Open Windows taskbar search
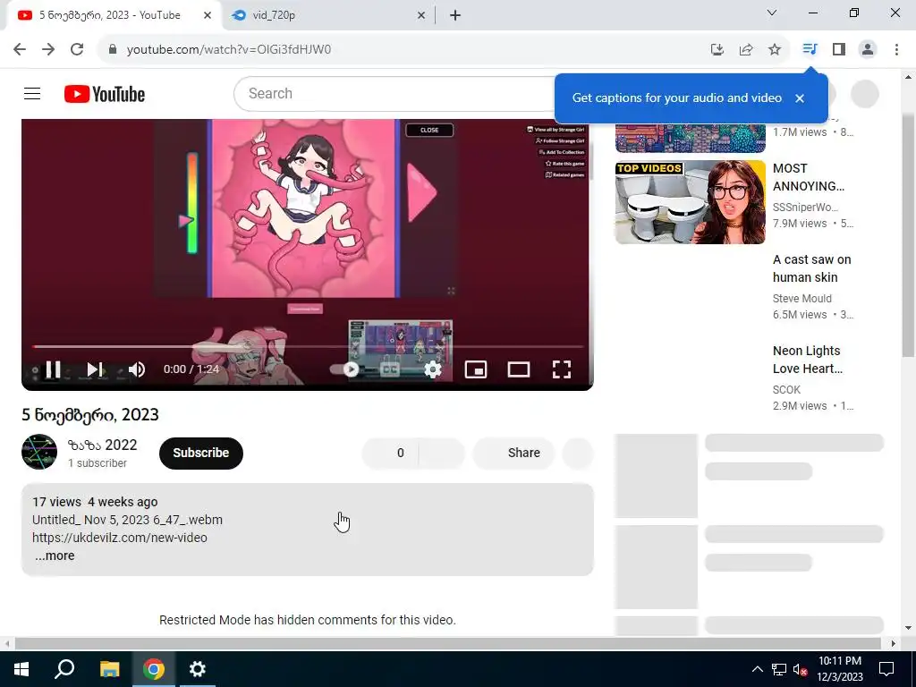 click(64, 669)
